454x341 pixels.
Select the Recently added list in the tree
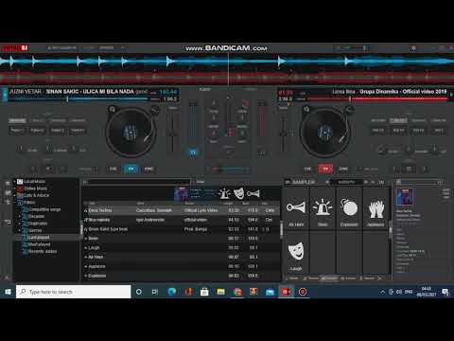43,251
